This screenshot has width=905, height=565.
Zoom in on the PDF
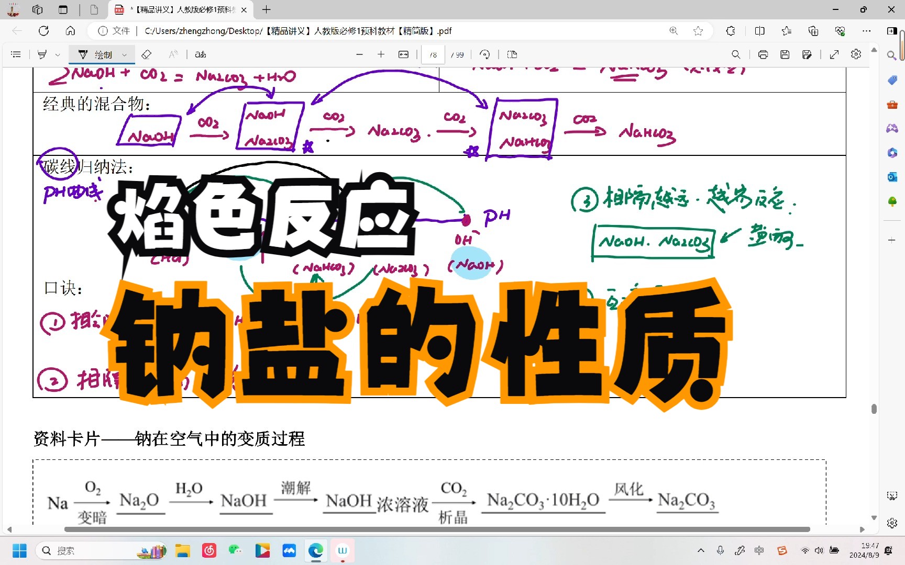point(381,54)
